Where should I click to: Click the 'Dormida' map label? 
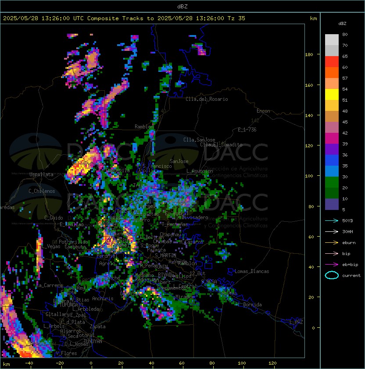[252, 305]
